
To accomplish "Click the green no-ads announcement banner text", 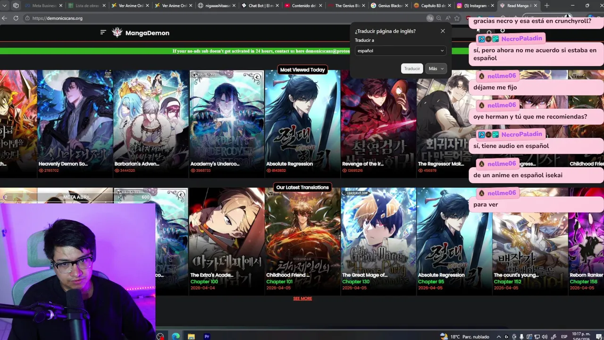I will 261,51.
